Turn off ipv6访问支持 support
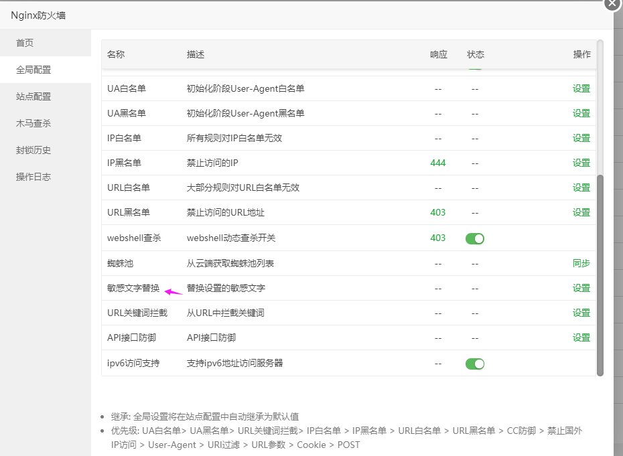 [474, 364]
